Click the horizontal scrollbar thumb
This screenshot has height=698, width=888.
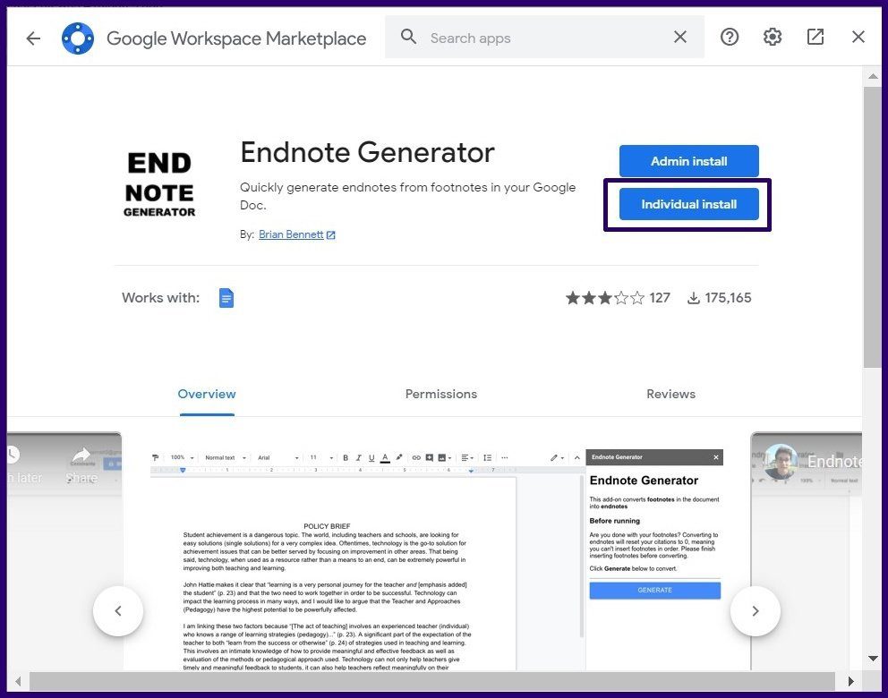432,682
